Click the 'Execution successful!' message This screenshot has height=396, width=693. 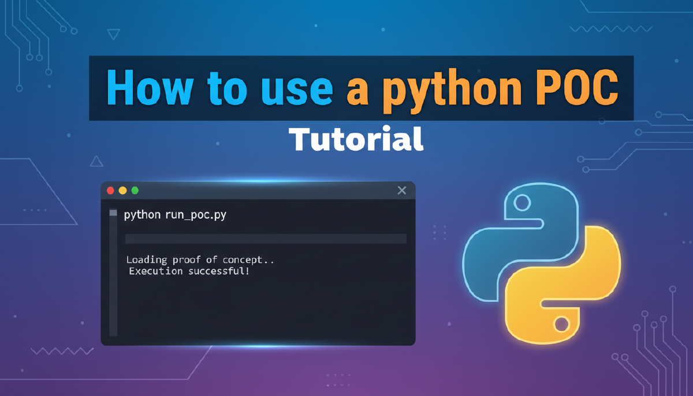tap(189, 271)
